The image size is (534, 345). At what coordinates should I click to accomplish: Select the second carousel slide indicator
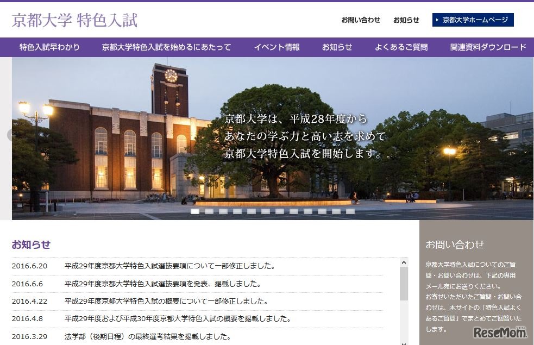click(x=209, y=211)
